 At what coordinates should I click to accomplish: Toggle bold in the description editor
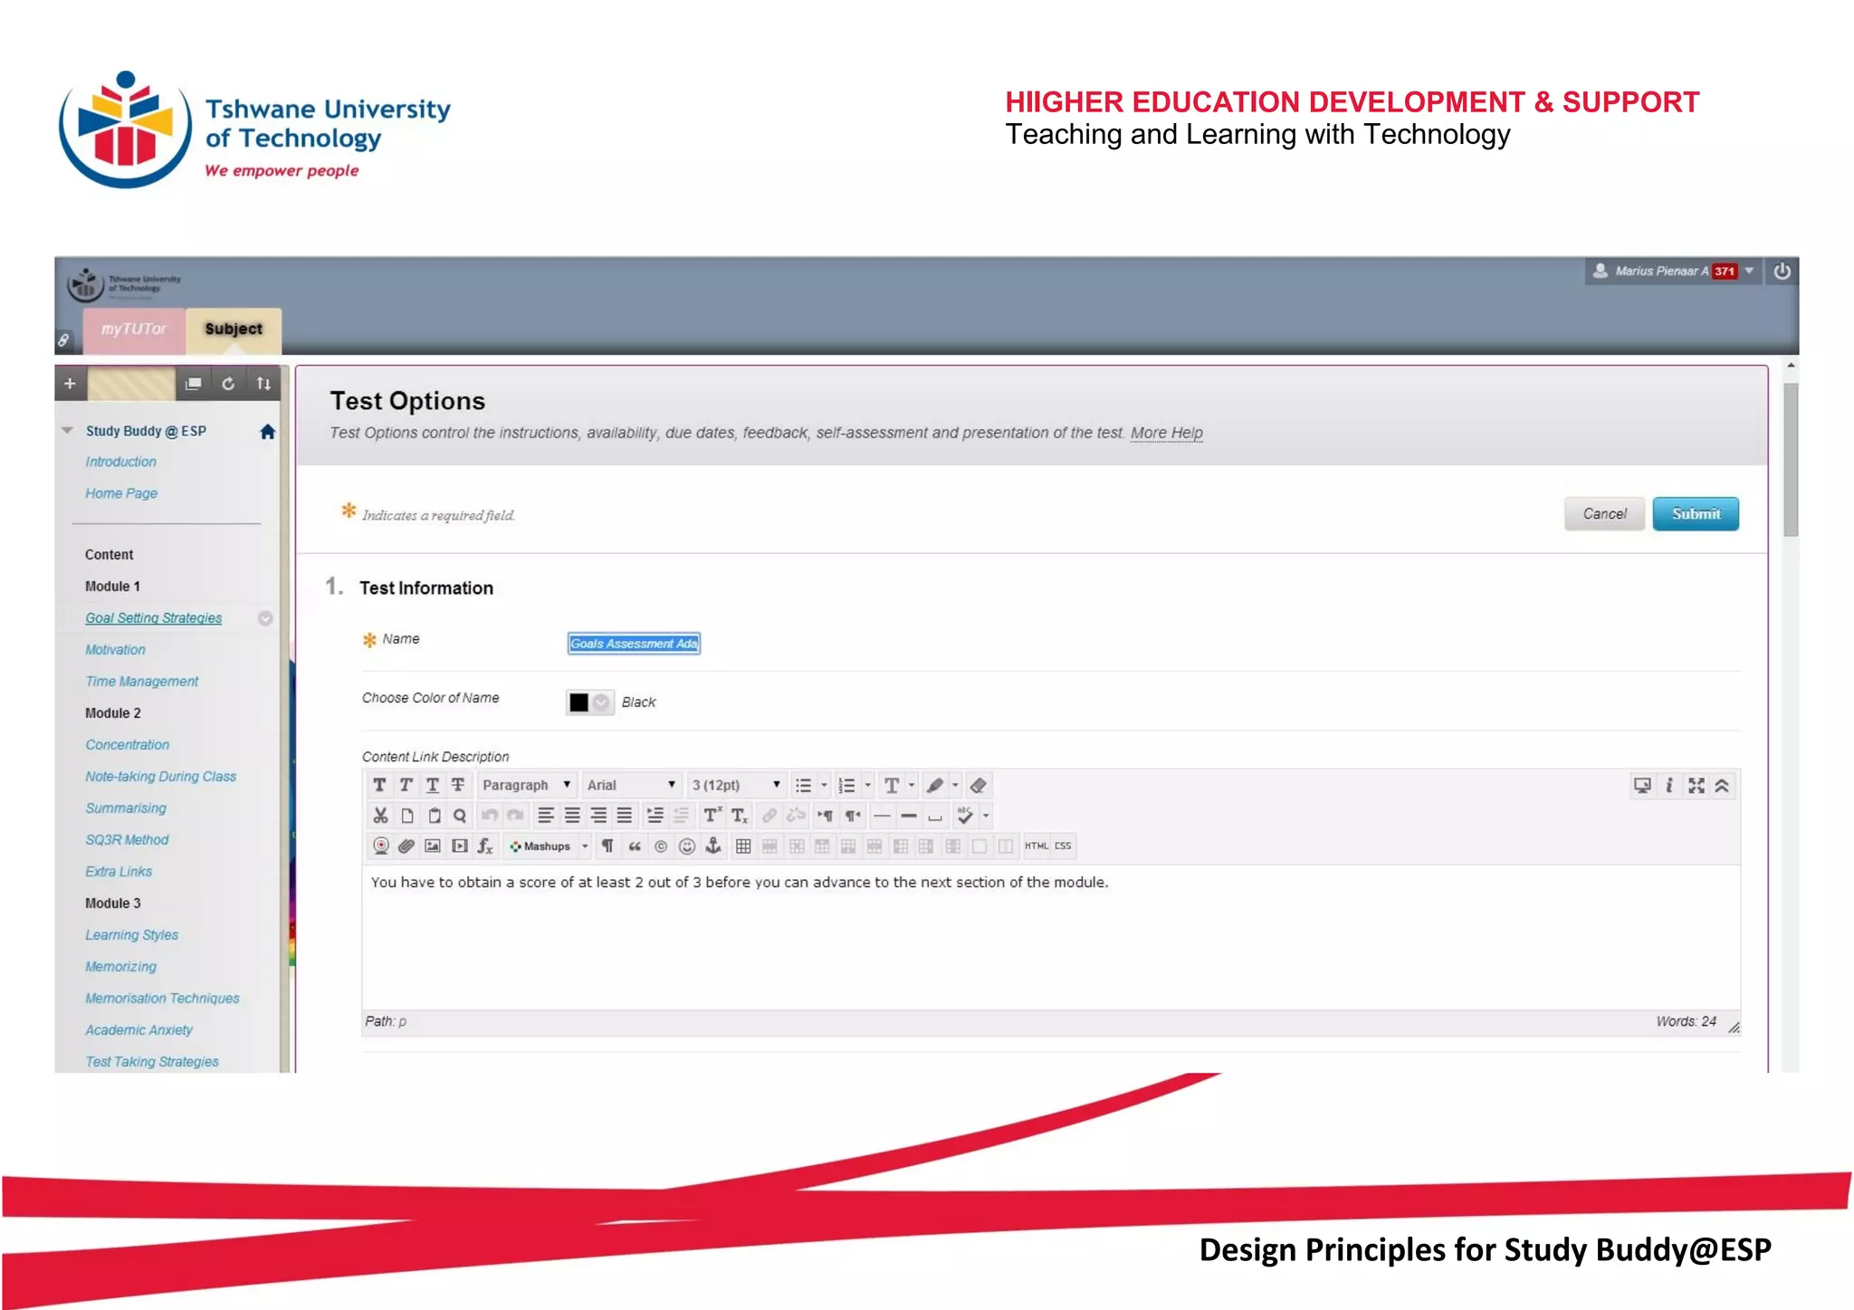click(379, 785)
